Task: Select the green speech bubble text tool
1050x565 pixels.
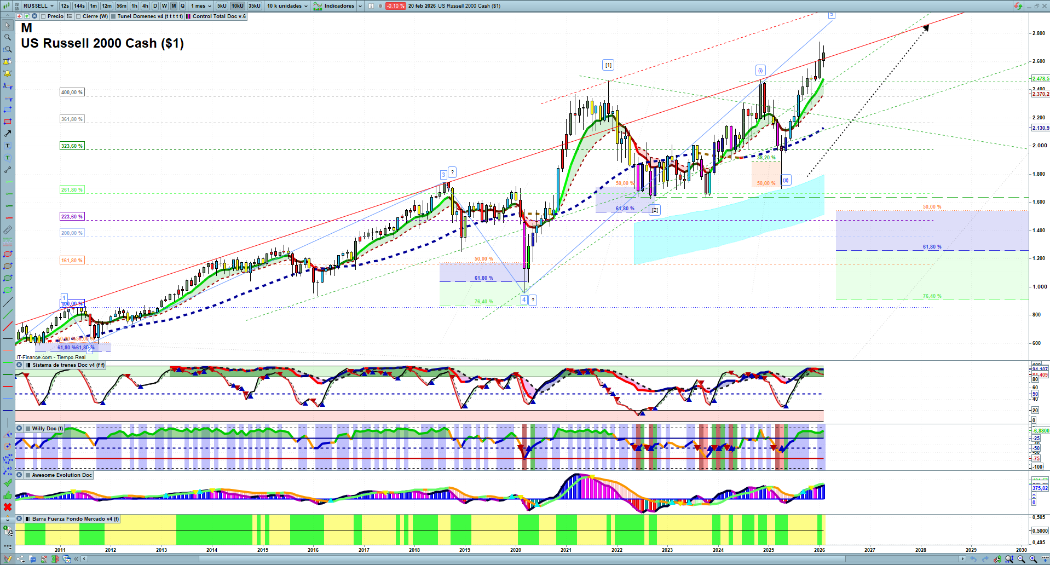Action: pyautogui.click(x=8, y=158)
